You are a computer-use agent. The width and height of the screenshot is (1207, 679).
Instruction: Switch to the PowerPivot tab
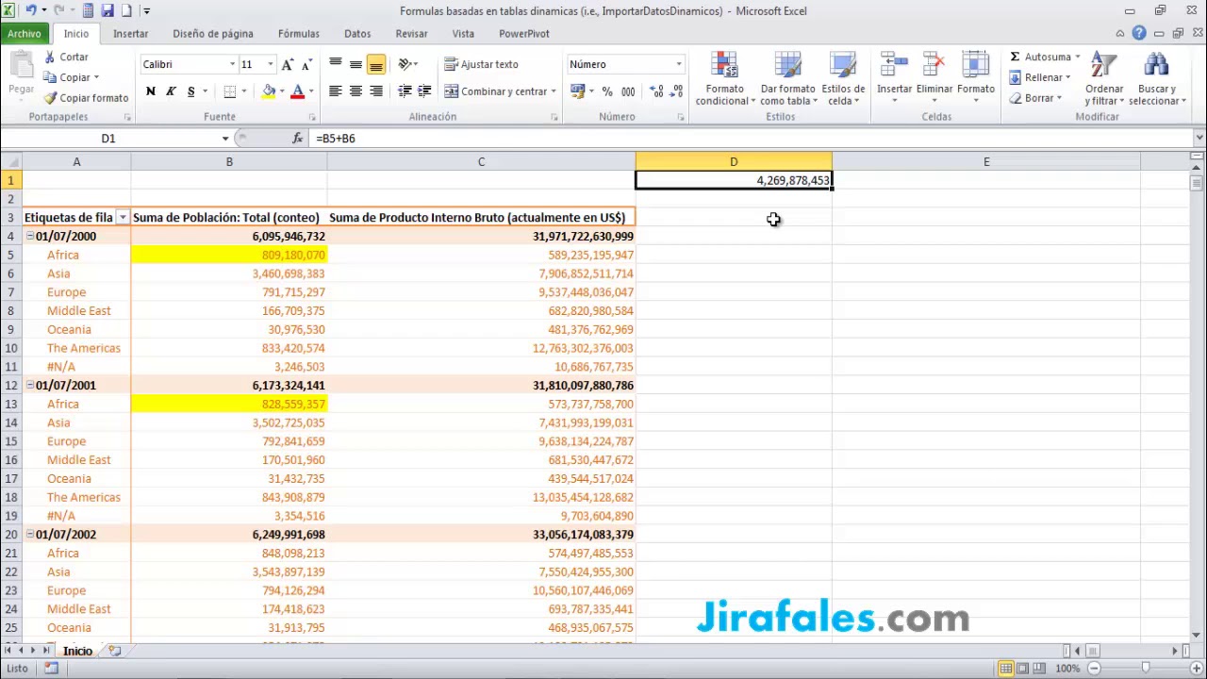[x=524, y=33]
